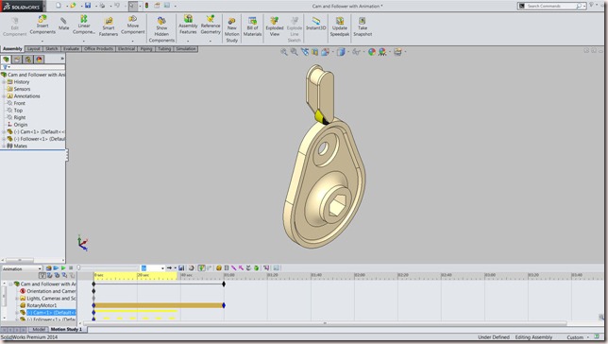Open Linear Component Pattern tool
Viewport: 608px width, 344px height.
[x=84, y=25]
